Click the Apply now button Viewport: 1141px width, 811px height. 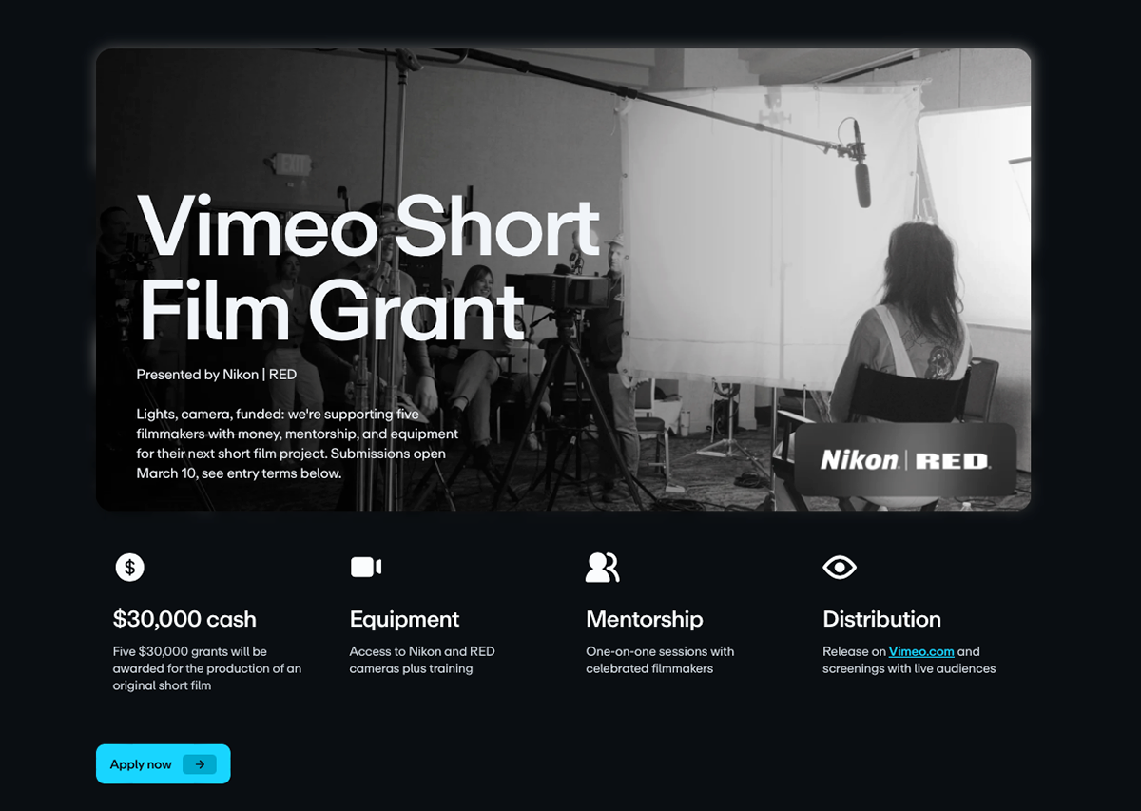point(164,764)
